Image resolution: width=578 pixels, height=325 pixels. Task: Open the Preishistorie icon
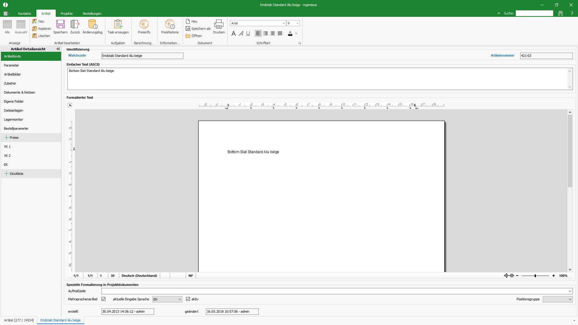(x=170, y=24)
